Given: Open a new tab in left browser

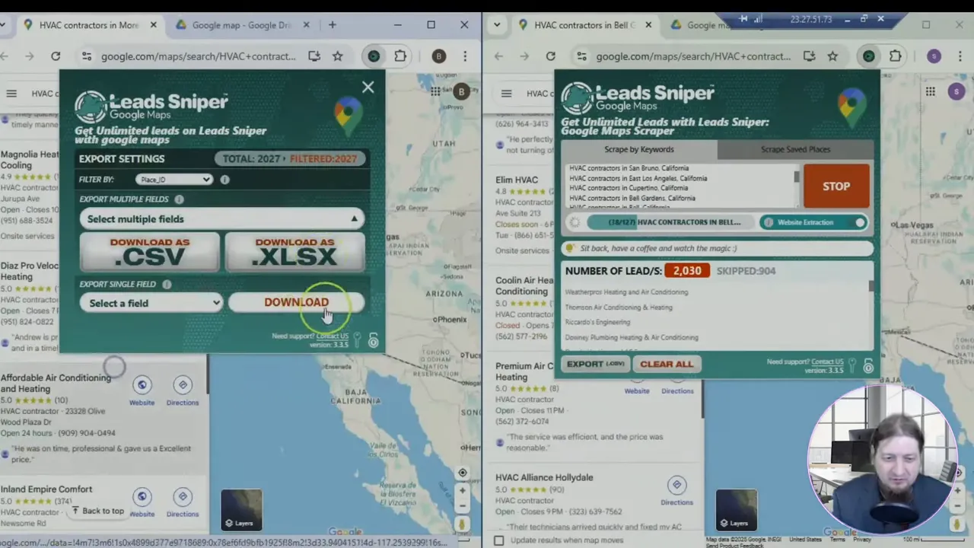Looking at the screenshot, I should click(332, 25).
